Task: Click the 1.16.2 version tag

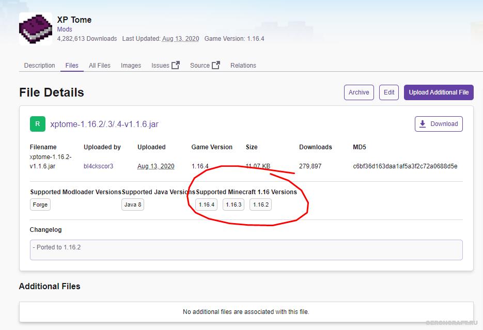Action: pyautogui.click(x=260, y=205)
